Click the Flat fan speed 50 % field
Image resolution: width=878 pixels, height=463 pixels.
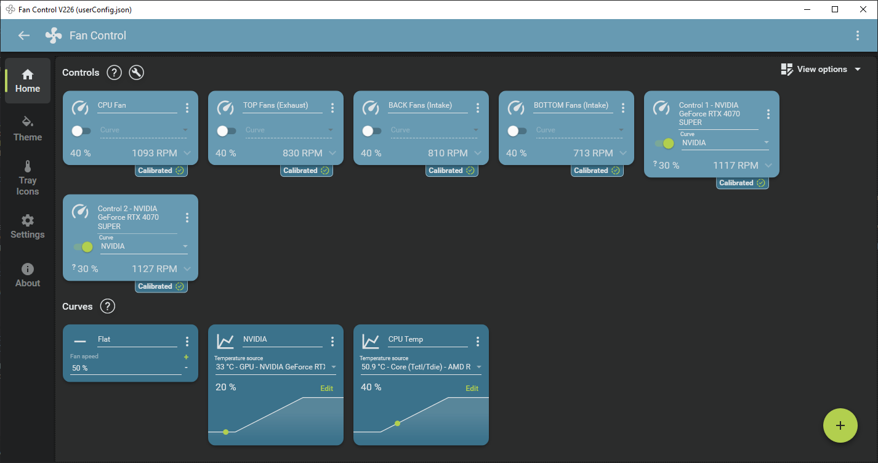click(126, 368)
